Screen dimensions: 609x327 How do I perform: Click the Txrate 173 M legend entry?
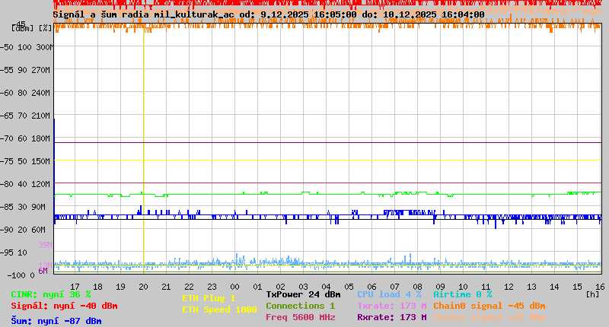(x=391, y=306)
